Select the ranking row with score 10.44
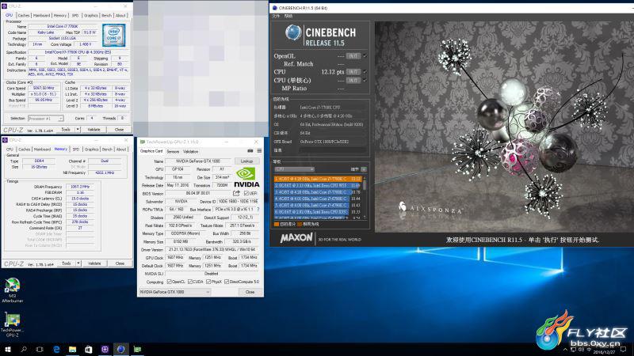The width and height of the screenshot is (634, 356). click(x=318, y=199)
